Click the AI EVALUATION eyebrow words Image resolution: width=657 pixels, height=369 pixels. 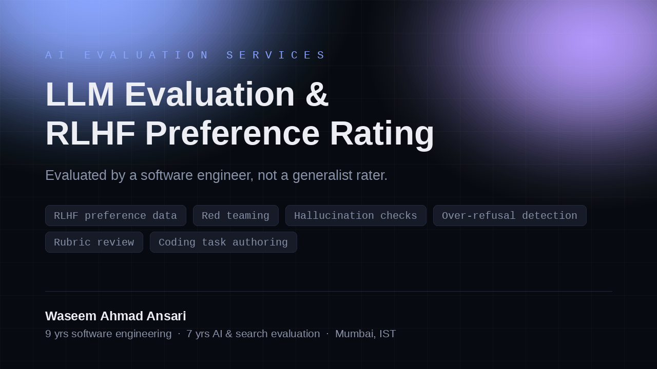pyautogui.click(x=127, y=55)
